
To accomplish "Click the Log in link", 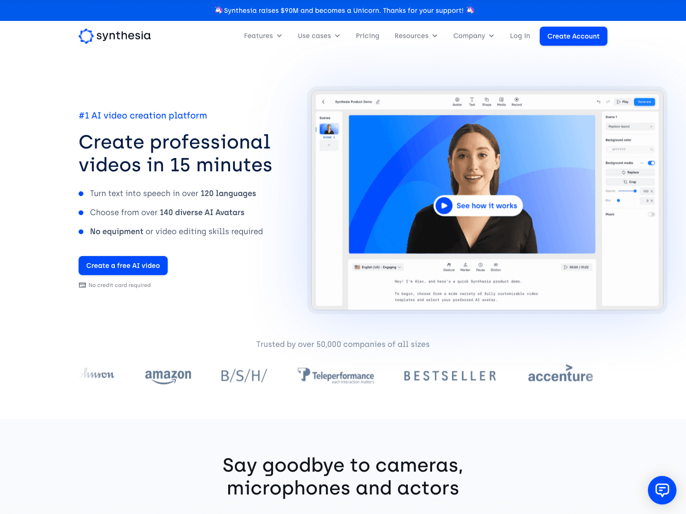I will coord(520,36).
